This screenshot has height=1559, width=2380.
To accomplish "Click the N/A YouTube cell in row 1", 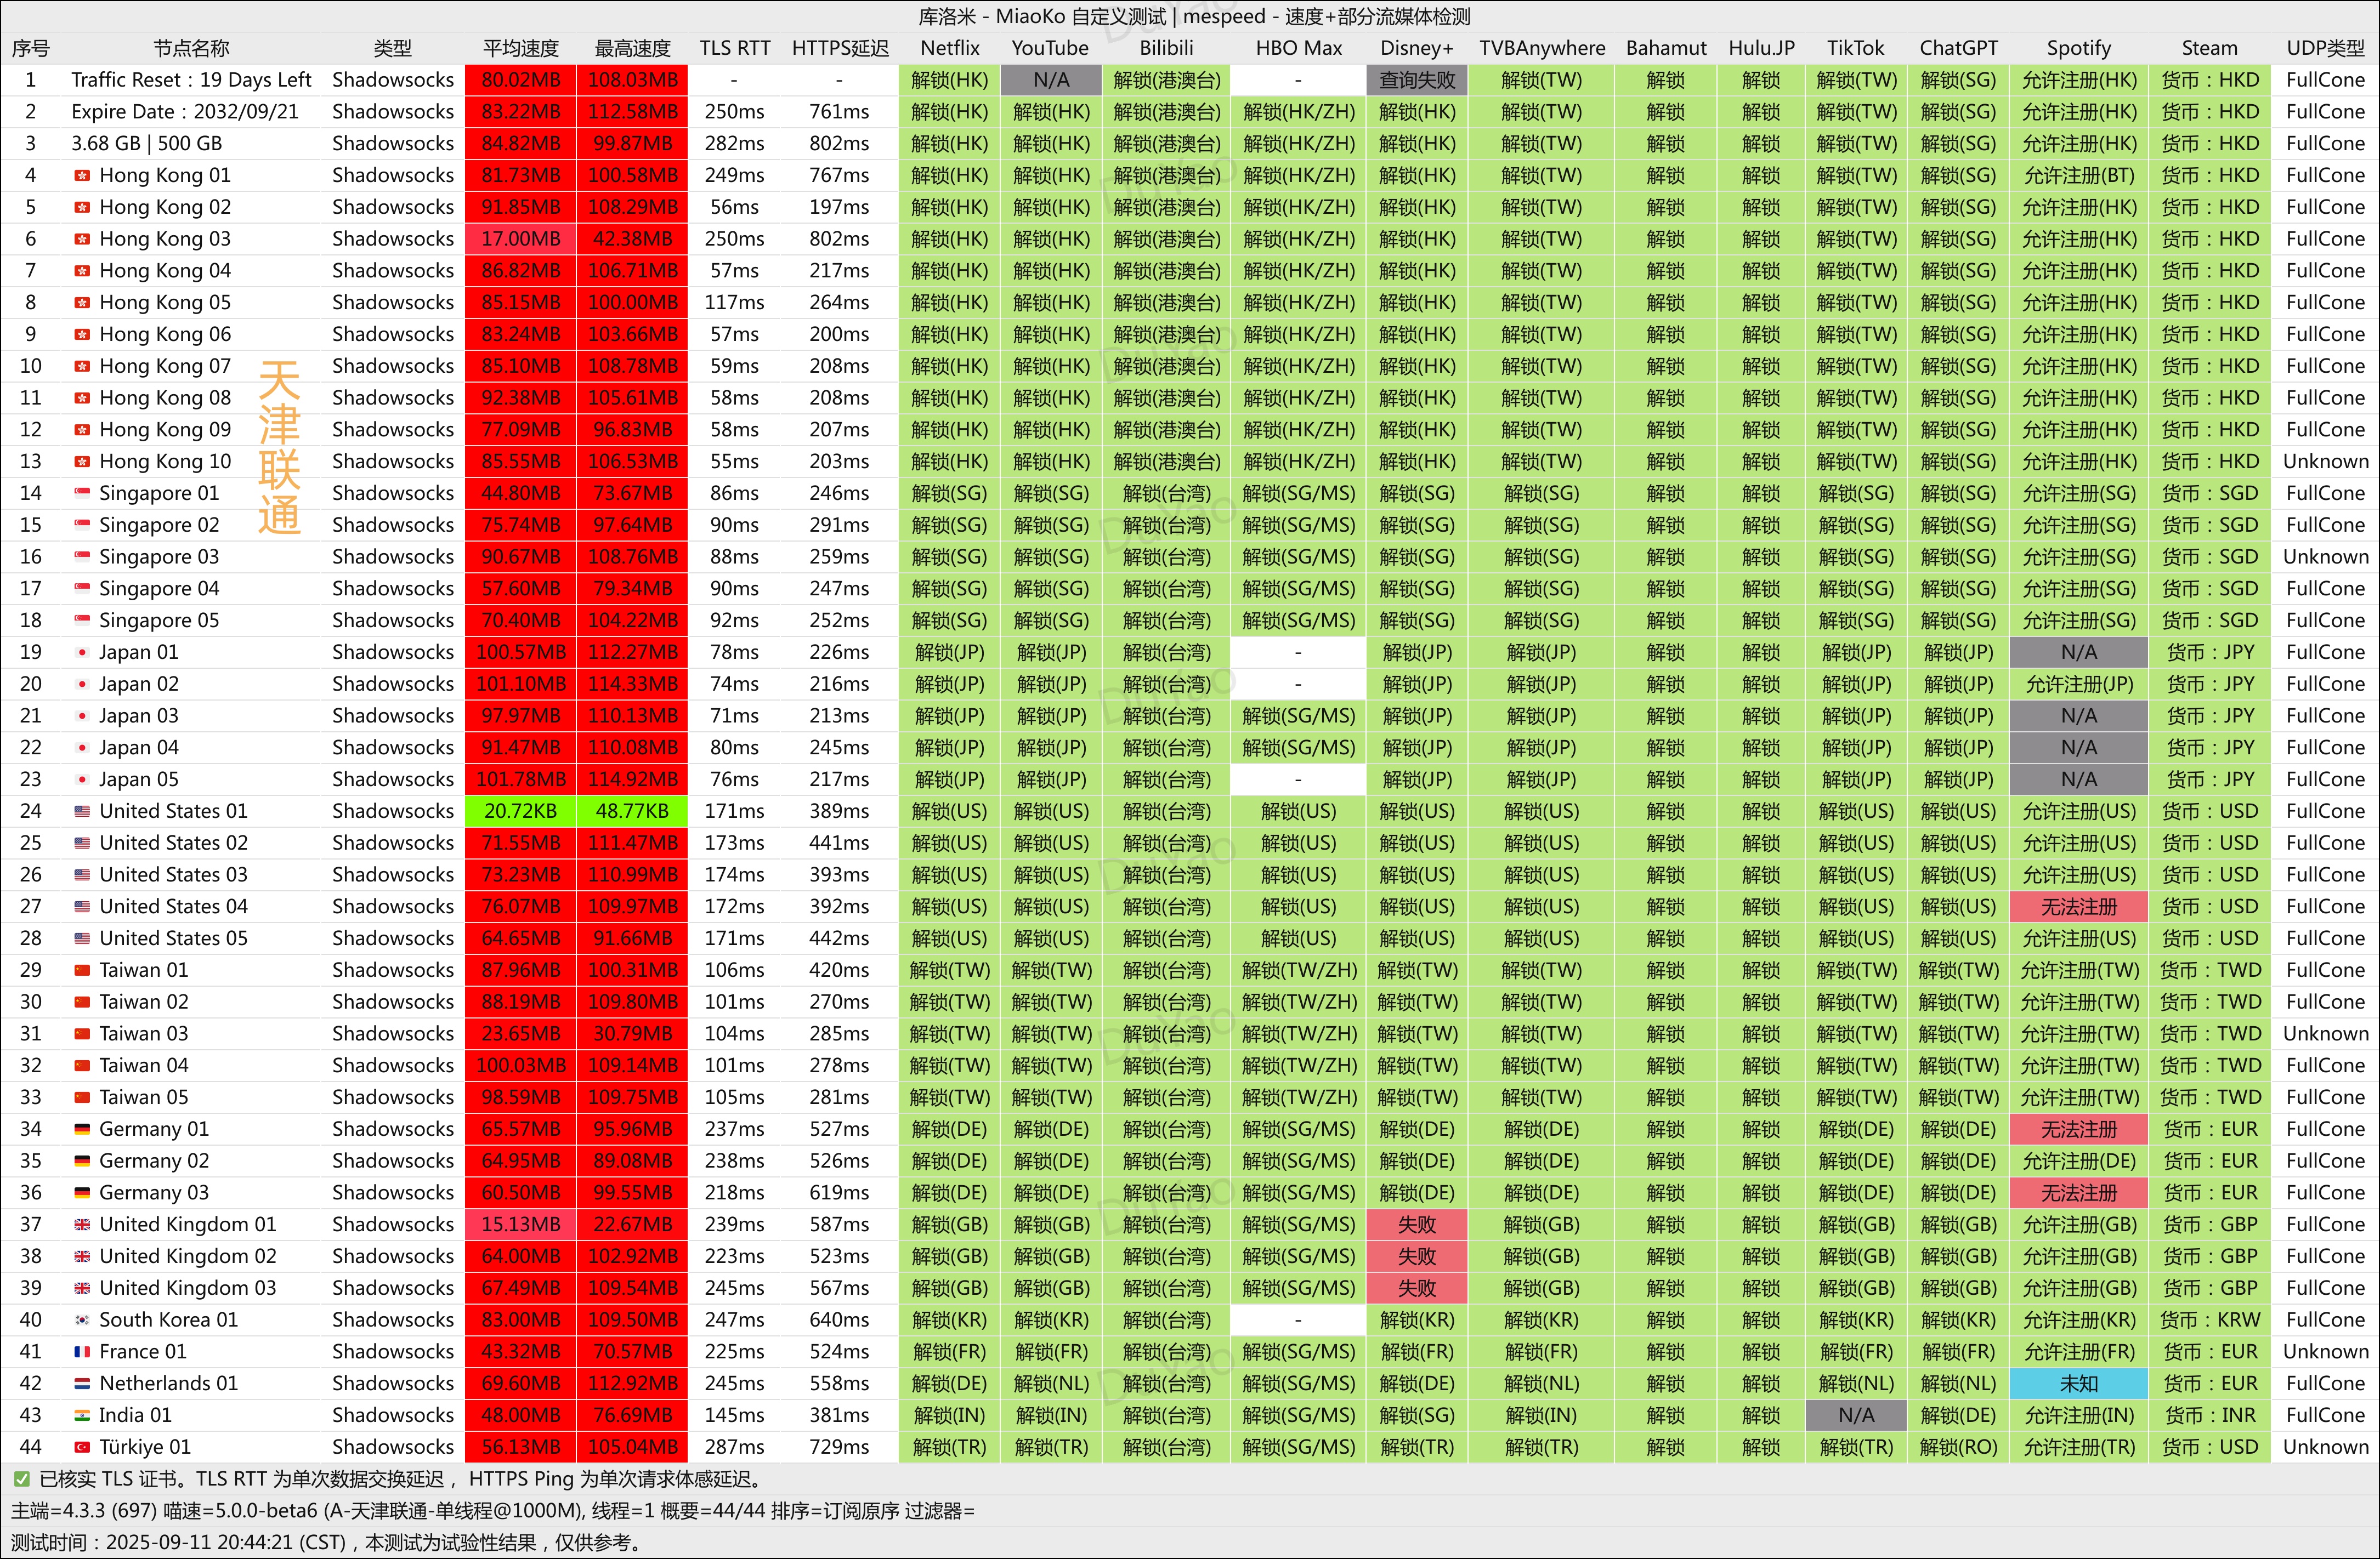I will pos(1050,80).
